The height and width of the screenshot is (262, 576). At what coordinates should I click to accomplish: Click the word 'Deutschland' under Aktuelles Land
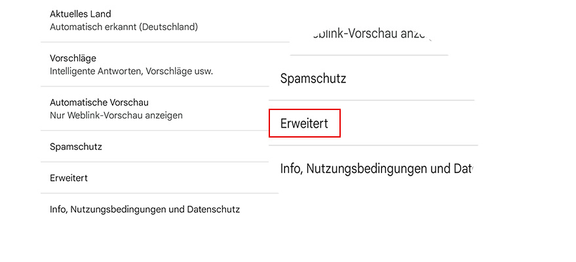click(x=169, y=27)
